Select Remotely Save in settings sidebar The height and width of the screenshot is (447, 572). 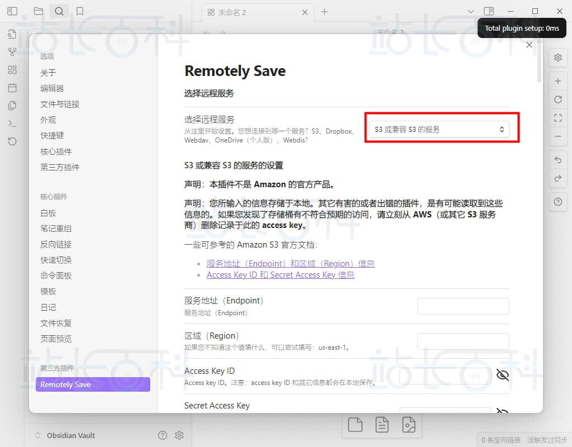point(93,384)
